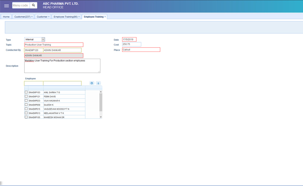Click the name FEBIN DAVIS
The image size is (303, 186).
point(50,97)
